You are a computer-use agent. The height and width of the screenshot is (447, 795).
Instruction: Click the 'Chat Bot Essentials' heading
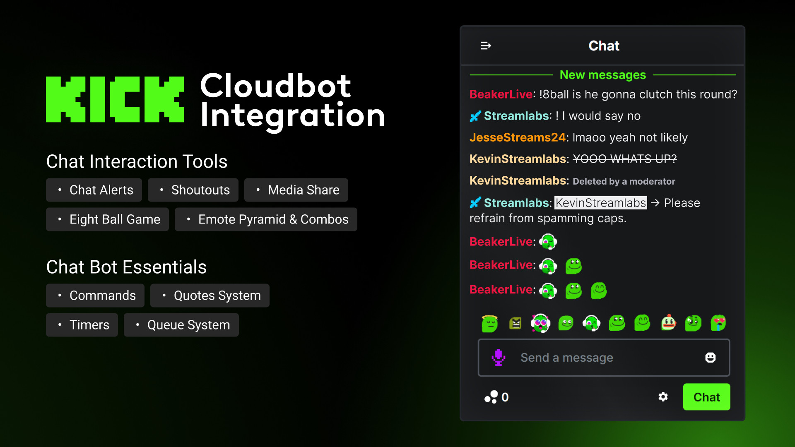pos(126,267)
